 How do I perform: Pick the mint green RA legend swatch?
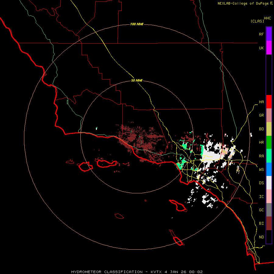tap(269, 156)
